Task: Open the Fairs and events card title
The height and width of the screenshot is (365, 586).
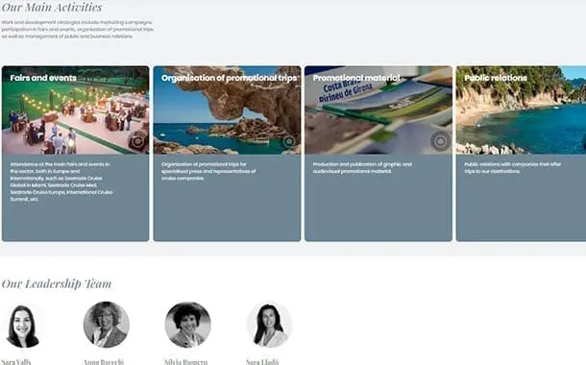Action: pyautogui.click(x=43, y=78)
